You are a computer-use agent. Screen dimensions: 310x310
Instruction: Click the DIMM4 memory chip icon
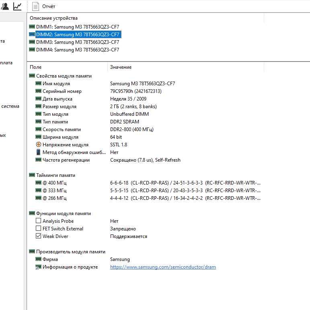point(32,49)
